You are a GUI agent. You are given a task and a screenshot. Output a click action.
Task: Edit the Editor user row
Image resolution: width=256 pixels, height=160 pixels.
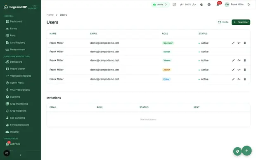[233, 79]
